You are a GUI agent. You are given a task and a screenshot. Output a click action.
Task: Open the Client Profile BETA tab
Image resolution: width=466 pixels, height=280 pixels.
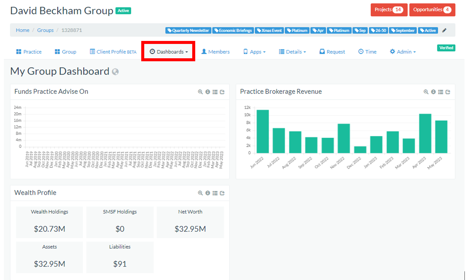coord(113,52)
